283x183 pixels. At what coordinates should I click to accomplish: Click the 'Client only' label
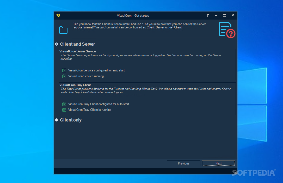coord(71,120)
